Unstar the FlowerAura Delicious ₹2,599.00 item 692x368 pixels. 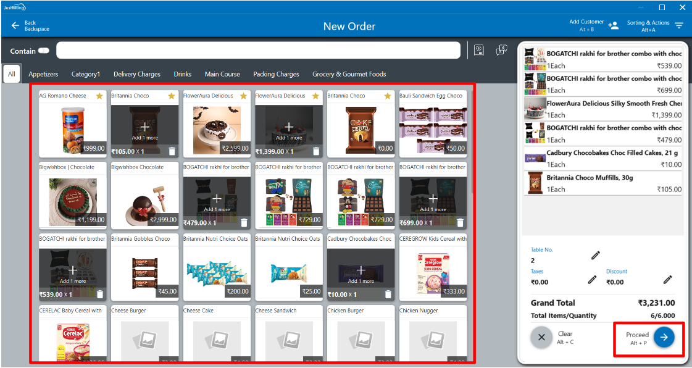pos(243,96)
